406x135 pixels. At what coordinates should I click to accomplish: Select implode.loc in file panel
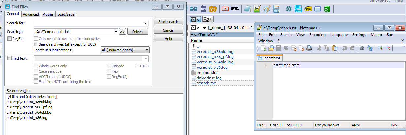(207, 73)
